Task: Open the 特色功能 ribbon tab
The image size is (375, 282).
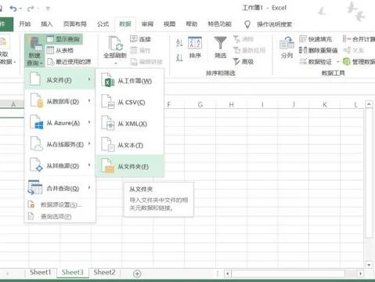Action: pyautogui.click(x=220, y=24)
